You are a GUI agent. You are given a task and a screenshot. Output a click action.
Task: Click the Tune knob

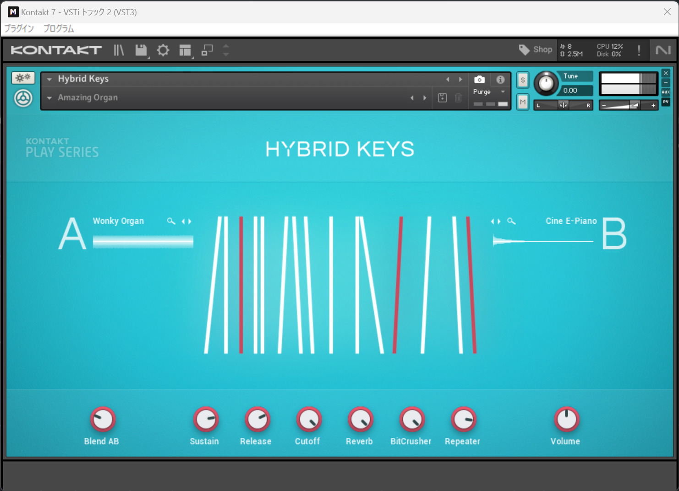546,83
